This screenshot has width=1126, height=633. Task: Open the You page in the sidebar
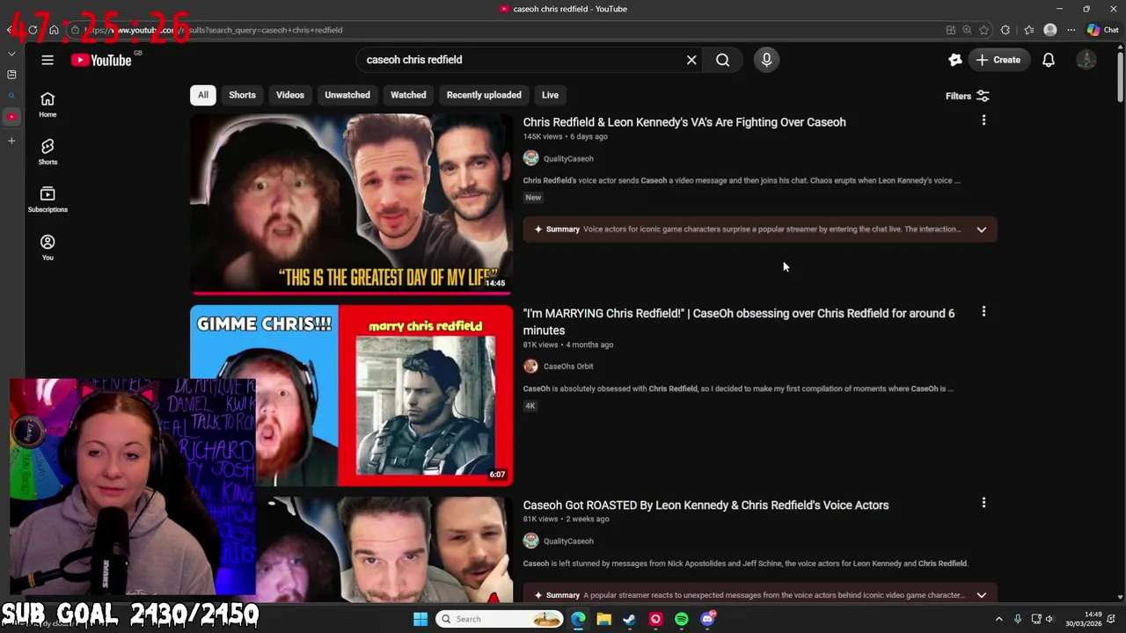48,248
